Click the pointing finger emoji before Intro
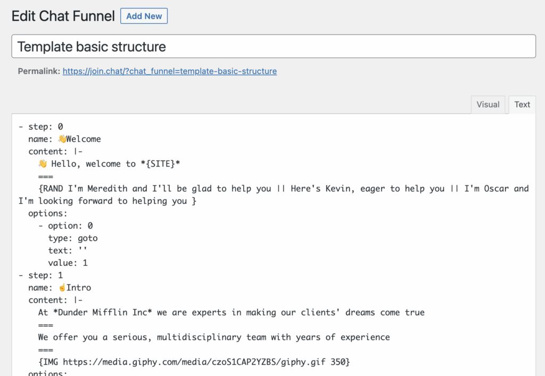The image size is (545, 376). (62, 288)
